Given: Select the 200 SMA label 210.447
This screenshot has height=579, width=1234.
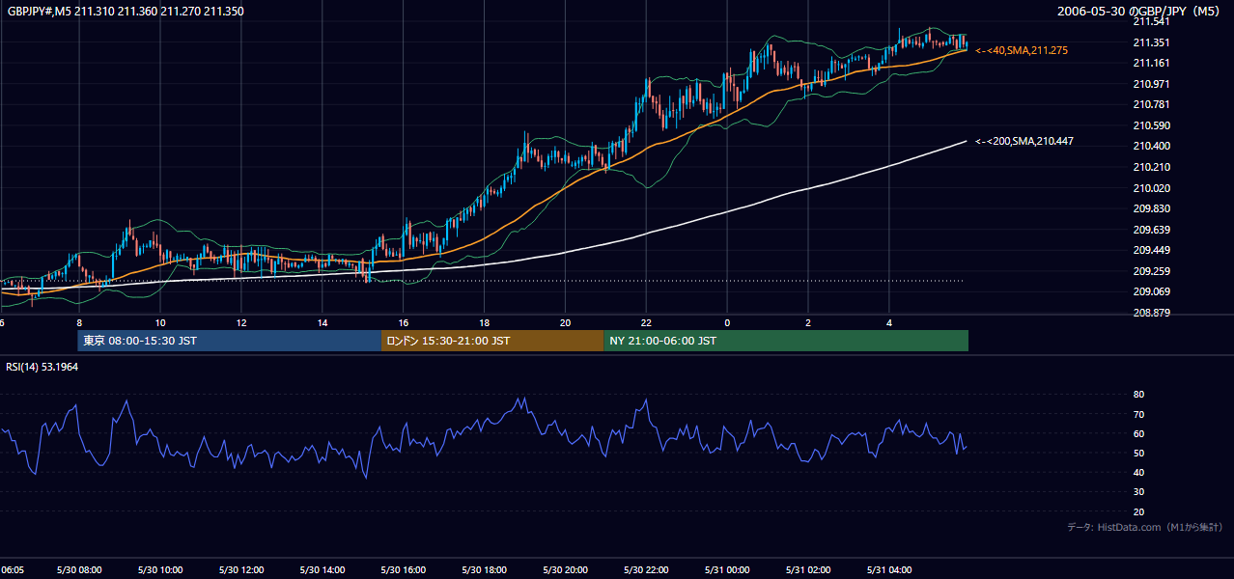Looking at the screenshot, I should click(x=1024, y=142).
